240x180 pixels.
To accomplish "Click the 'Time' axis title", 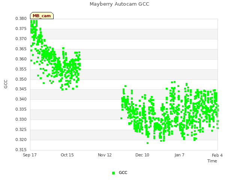I will (212, 161).
